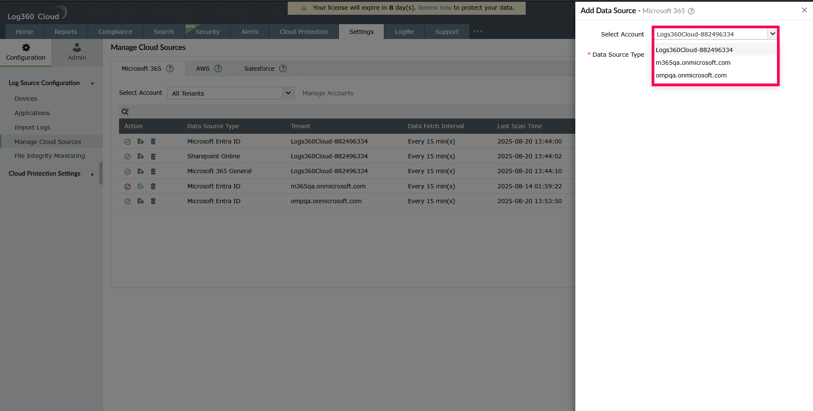The height and width of the screenshot is (411, 813).
Task: Open help icon next to AWS tab
Action: 218,69
